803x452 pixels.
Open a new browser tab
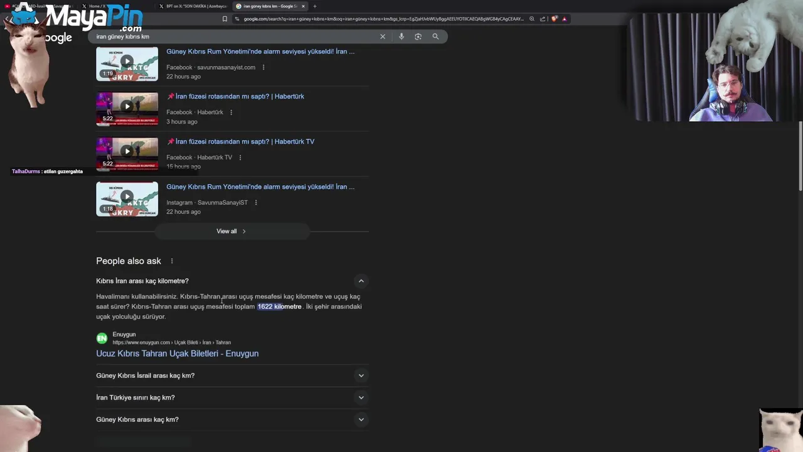pos(315,6)
